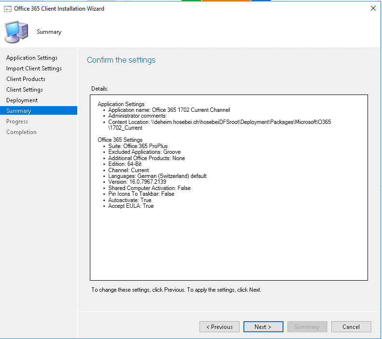
Task: Click the wizard title bar icon
Action: [8, 9]
